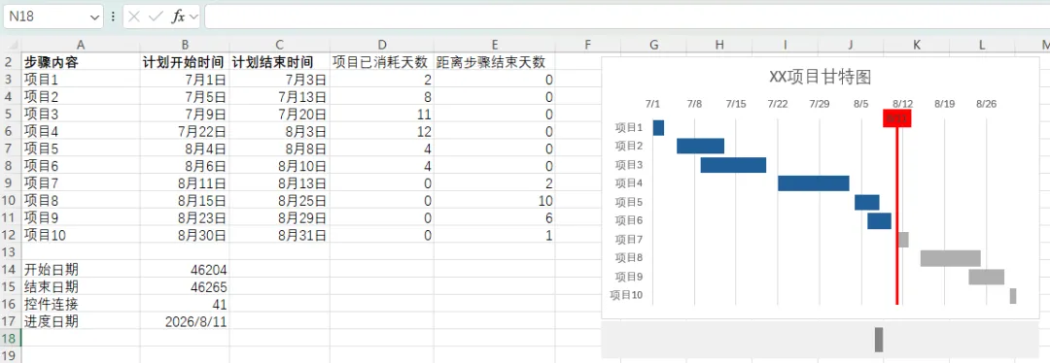Select end date cell 8月31日

pyautogui.click(x=279, y=235)
